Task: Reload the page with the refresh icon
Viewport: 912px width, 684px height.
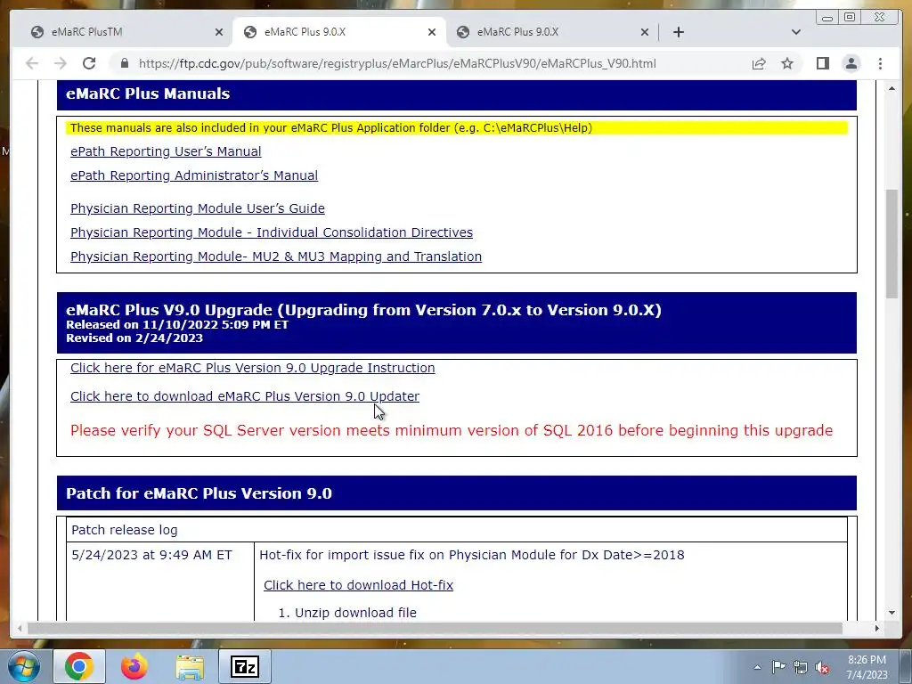Action: (89, 63)
